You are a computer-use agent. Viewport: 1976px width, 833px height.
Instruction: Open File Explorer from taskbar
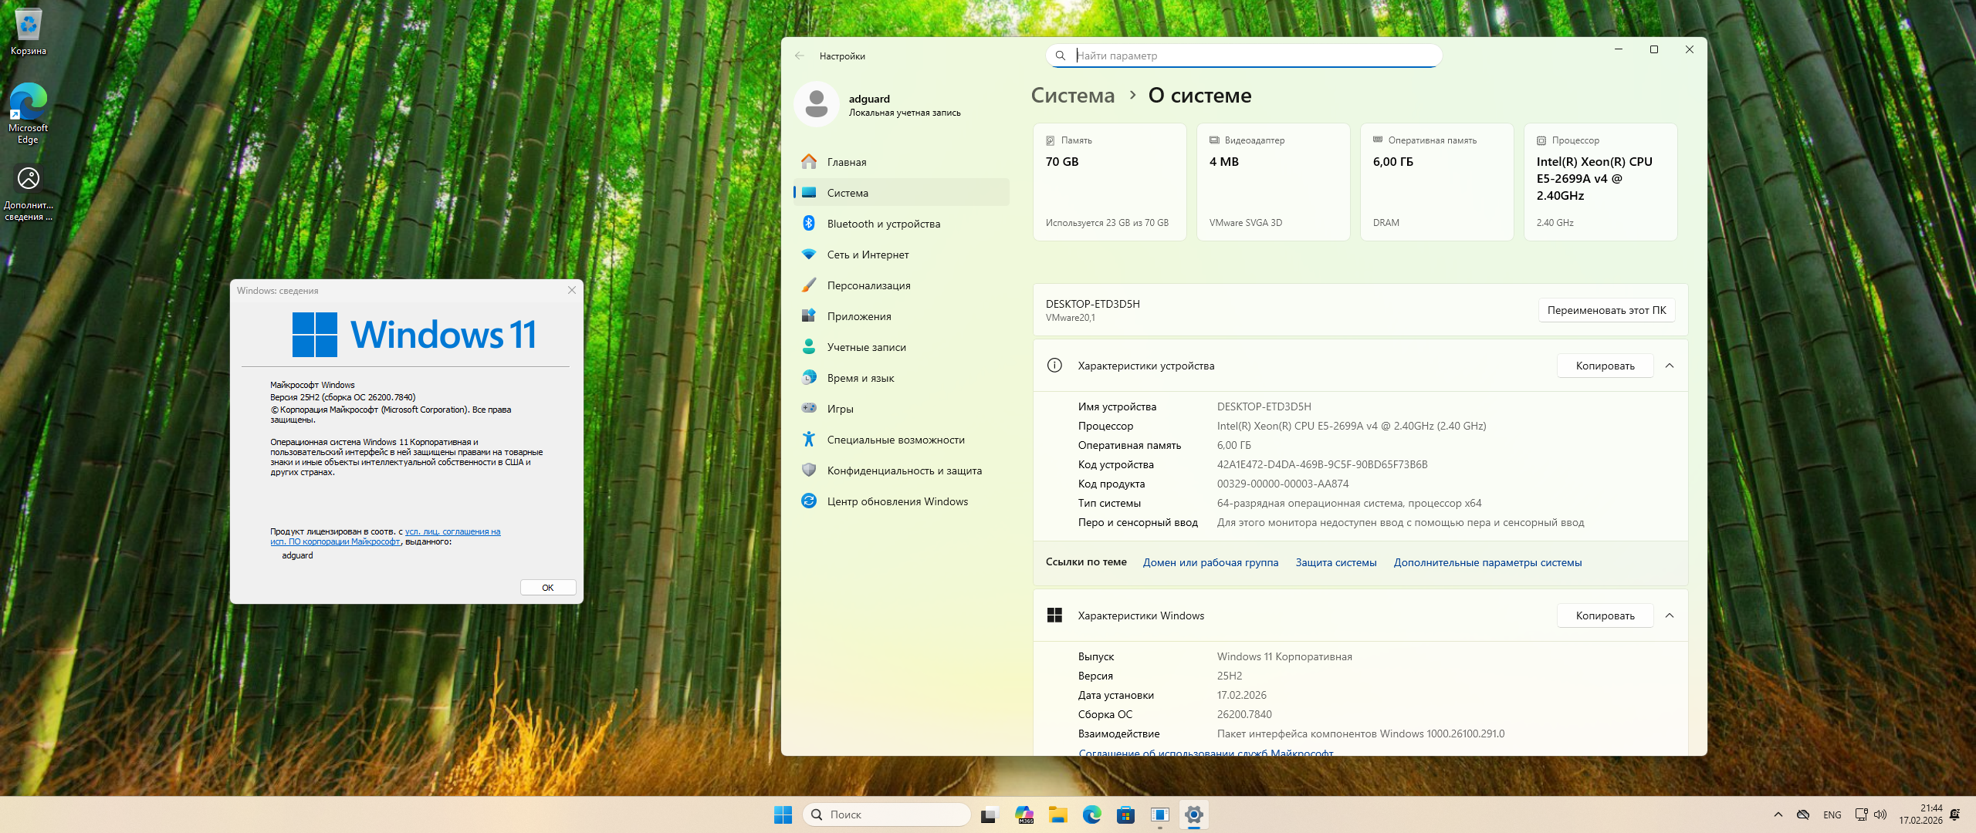point(1057,814)
